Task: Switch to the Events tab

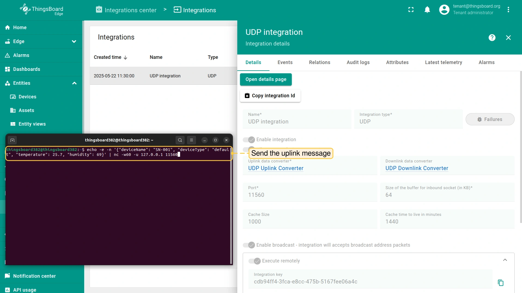Action: (x=285, y=62)
